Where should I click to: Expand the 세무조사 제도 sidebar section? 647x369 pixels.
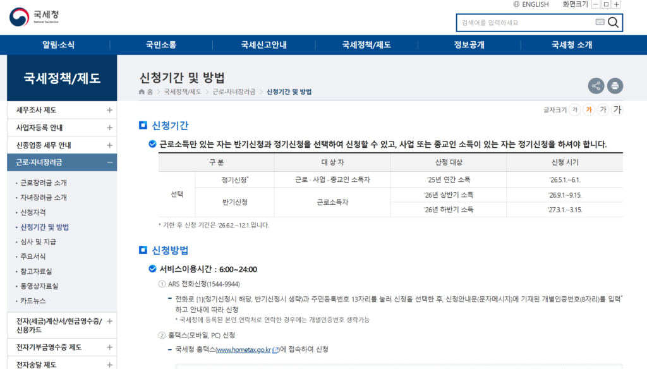point(110,110)
